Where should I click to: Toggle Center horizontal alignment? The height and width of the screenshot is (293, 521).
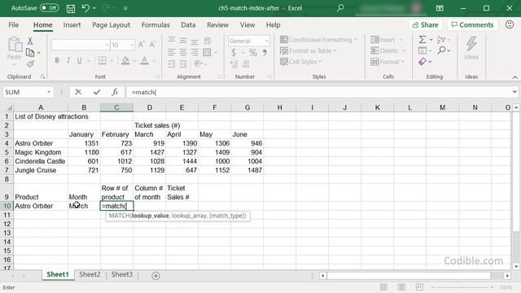[183, 52]
